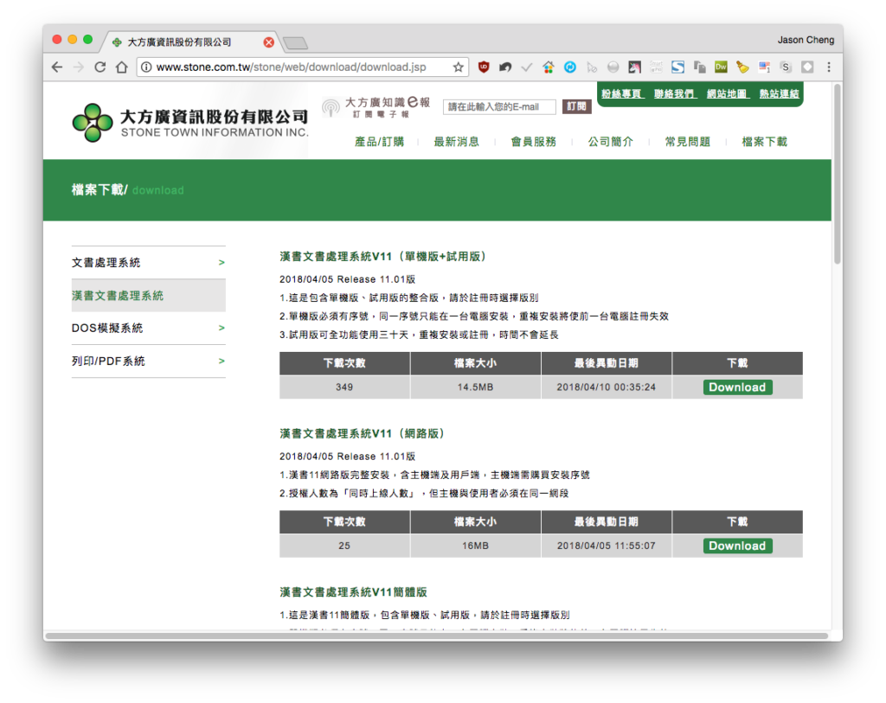Click the 漢書文書處理系統V11(網路版) heading
Viewport: 886px width, 703px height.
pyautogui.click(x=363, y=434)
